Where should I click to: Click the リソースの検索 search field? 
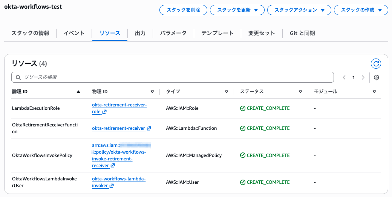click(x=173, y=77)
